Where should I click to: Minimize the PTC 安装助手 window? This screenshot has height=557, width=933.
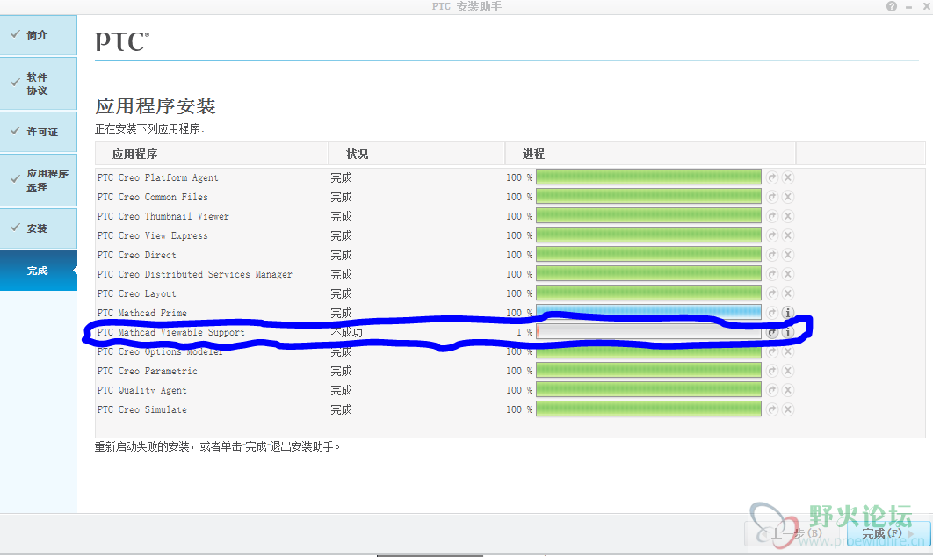909,6
